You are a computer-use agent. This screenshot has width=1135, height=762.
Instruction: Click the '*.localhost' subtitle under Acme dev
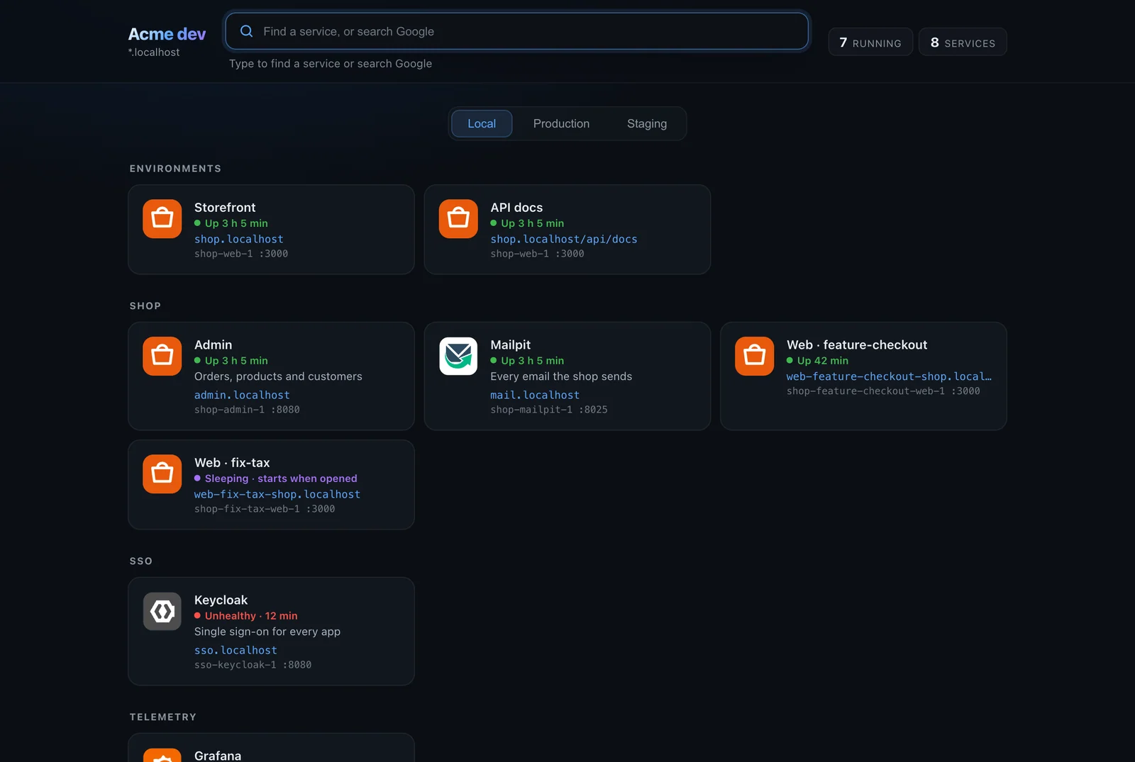pos(154,52)
